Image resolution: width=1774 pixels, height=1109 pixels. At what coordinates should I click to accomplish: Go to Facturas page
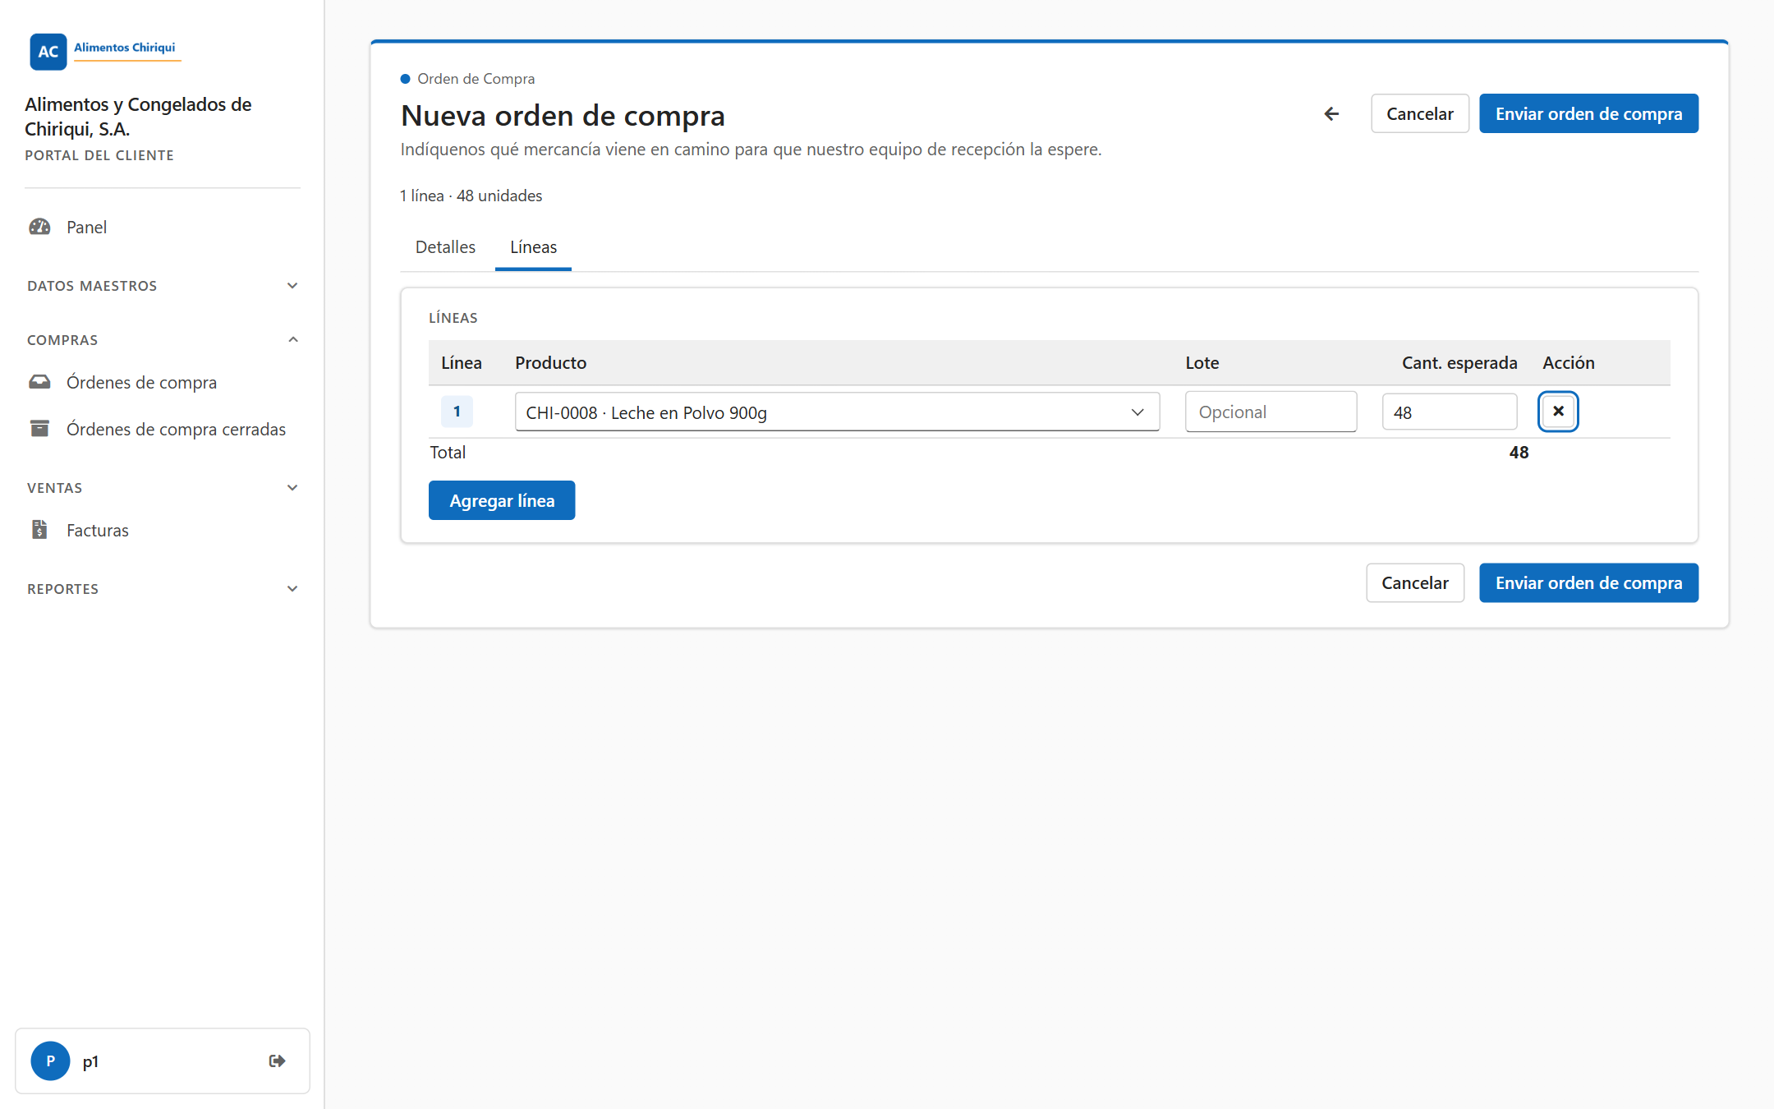click(x=98, y=530)
